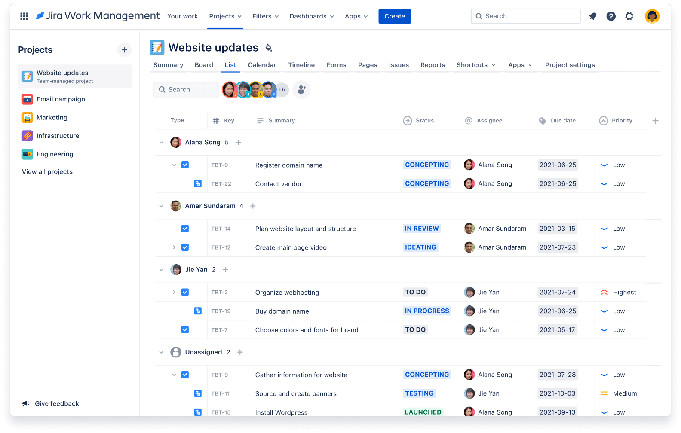Open the app switcher grid icon
The image size is (681, 433).
point(24,16)
